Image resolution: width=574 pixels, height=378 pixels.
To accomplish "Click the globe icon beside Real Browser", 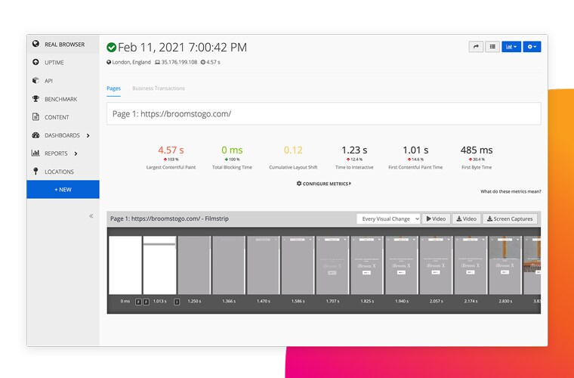I will tap(35, 44).
